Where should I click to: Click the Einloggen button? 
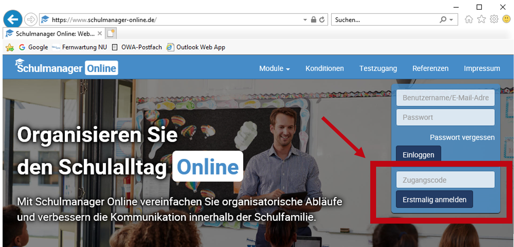coord(418,154)
